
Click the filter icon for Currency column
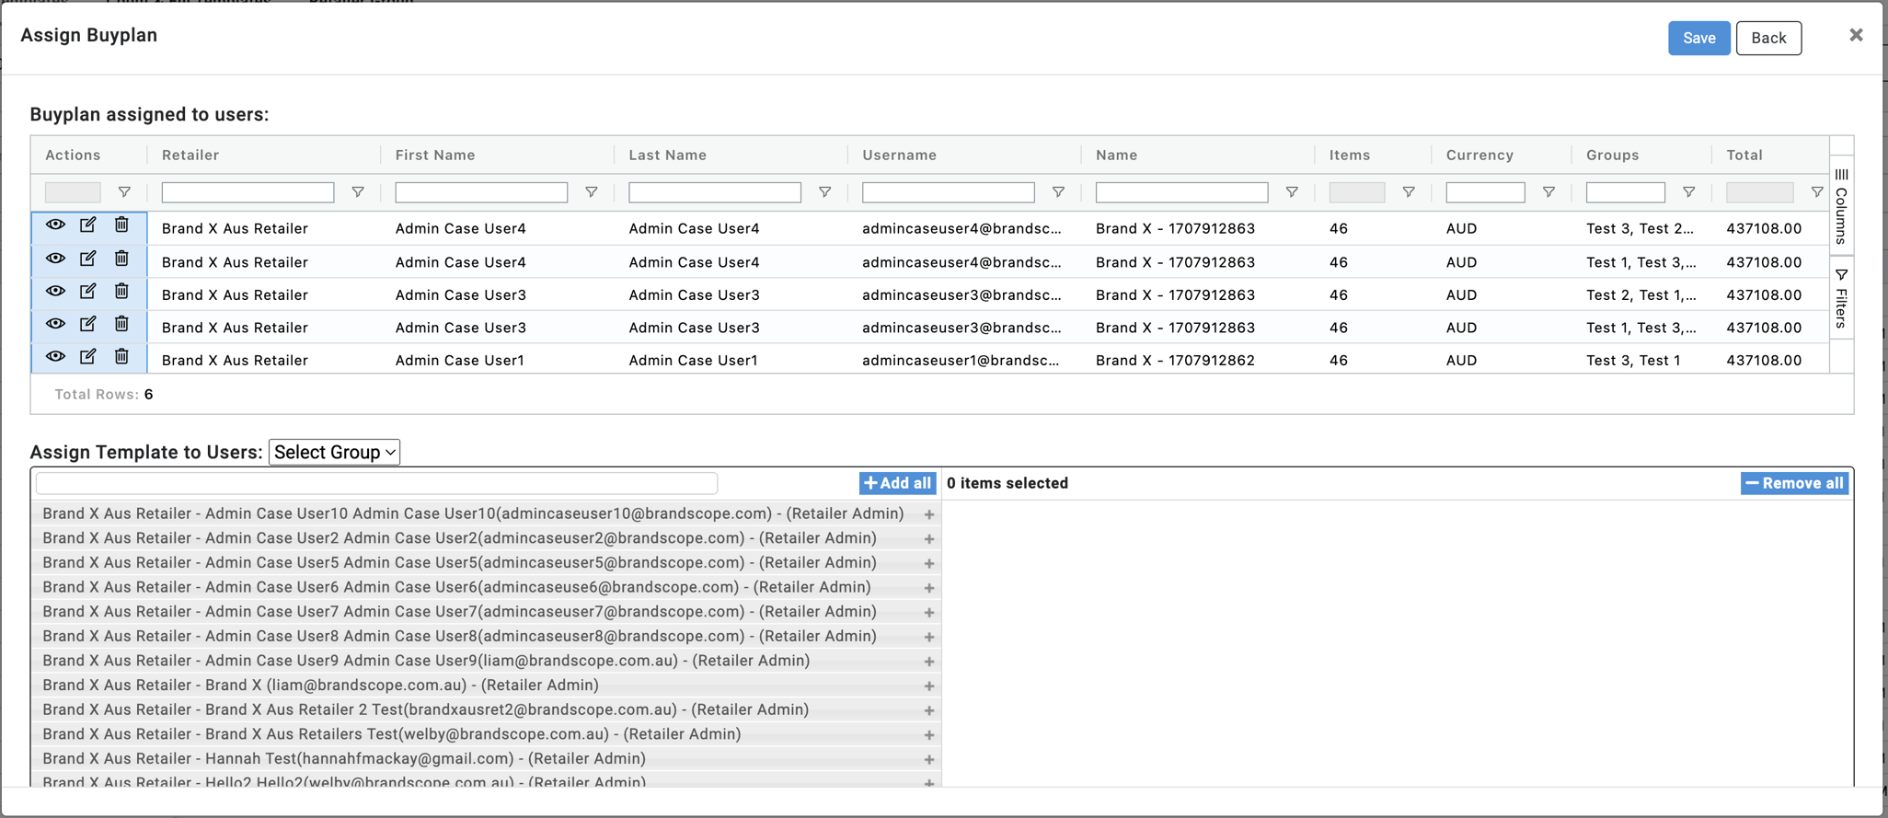[x=1548, y=192]
